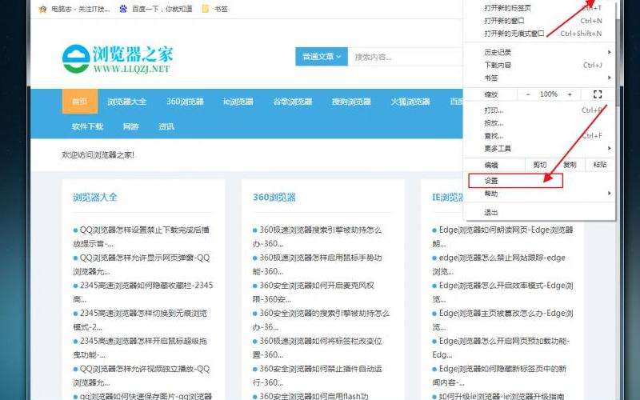Open article QQ浏览器怎样允许显示网页弹窗
640x400 pixels.
[x=142, y=265]
